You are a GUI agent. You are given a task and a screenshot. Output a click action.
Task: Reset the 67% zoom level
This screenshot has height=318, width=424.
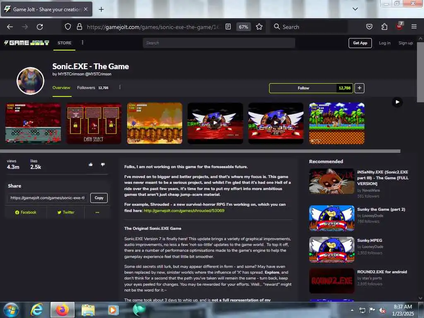point(243,27)
